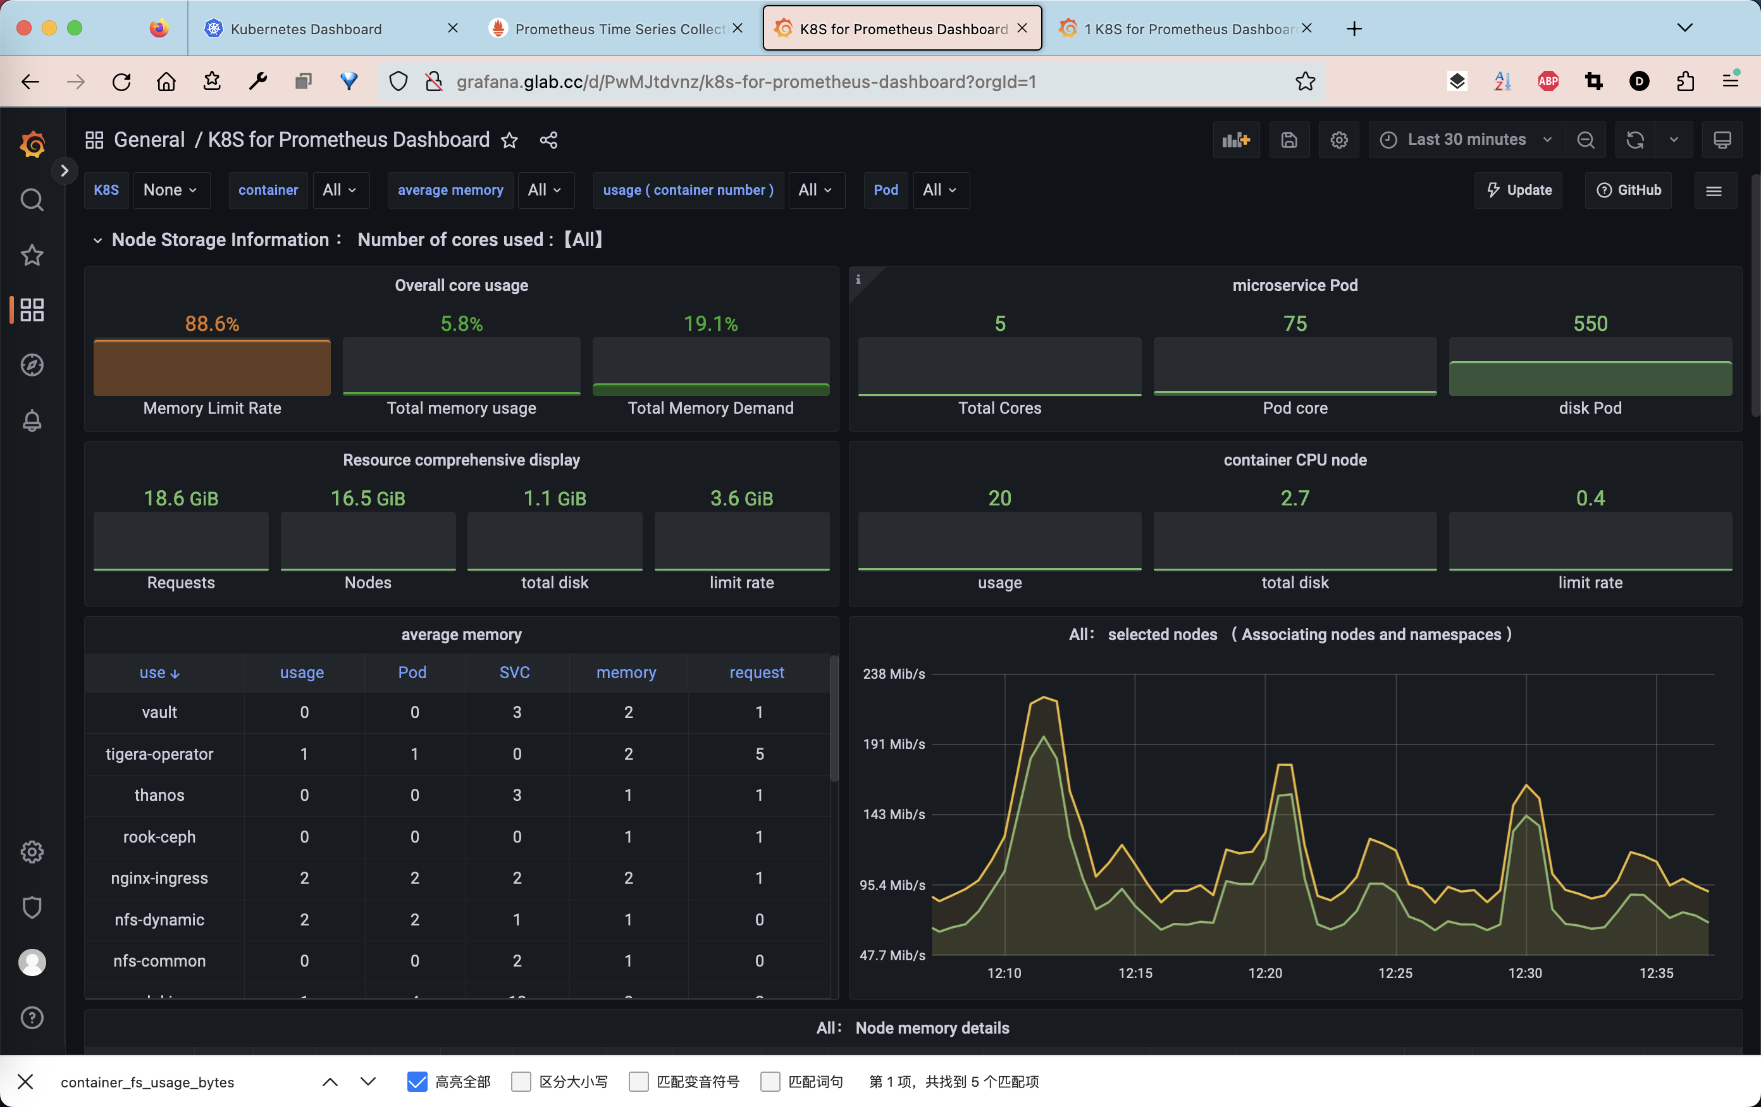Refresh the dashboard
This screenshot has height=1107, width=1761.
[x=1635, y=140]
